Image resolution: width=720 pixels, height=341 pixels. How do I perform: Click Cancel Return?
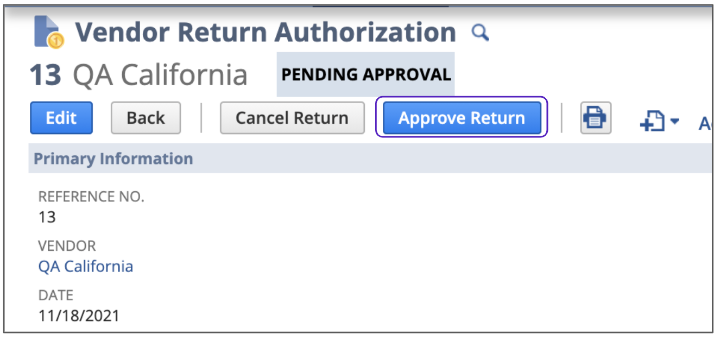(x=292, y=118)
